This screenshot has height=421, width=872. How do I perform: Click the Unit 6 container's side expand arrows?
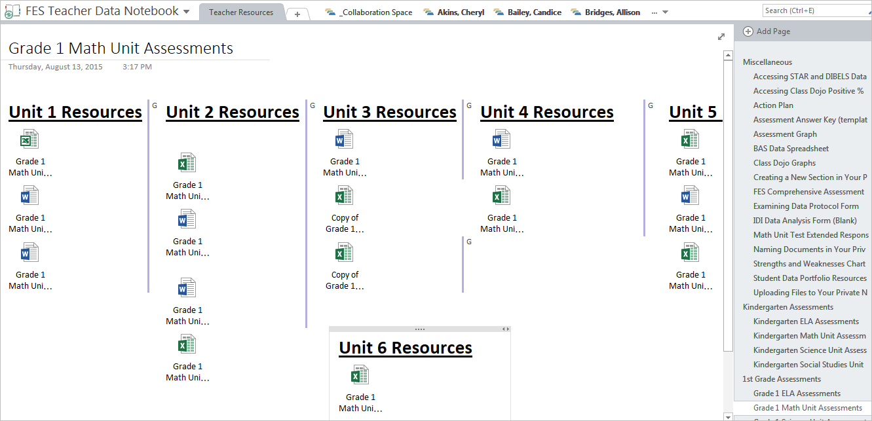(505, 329)
